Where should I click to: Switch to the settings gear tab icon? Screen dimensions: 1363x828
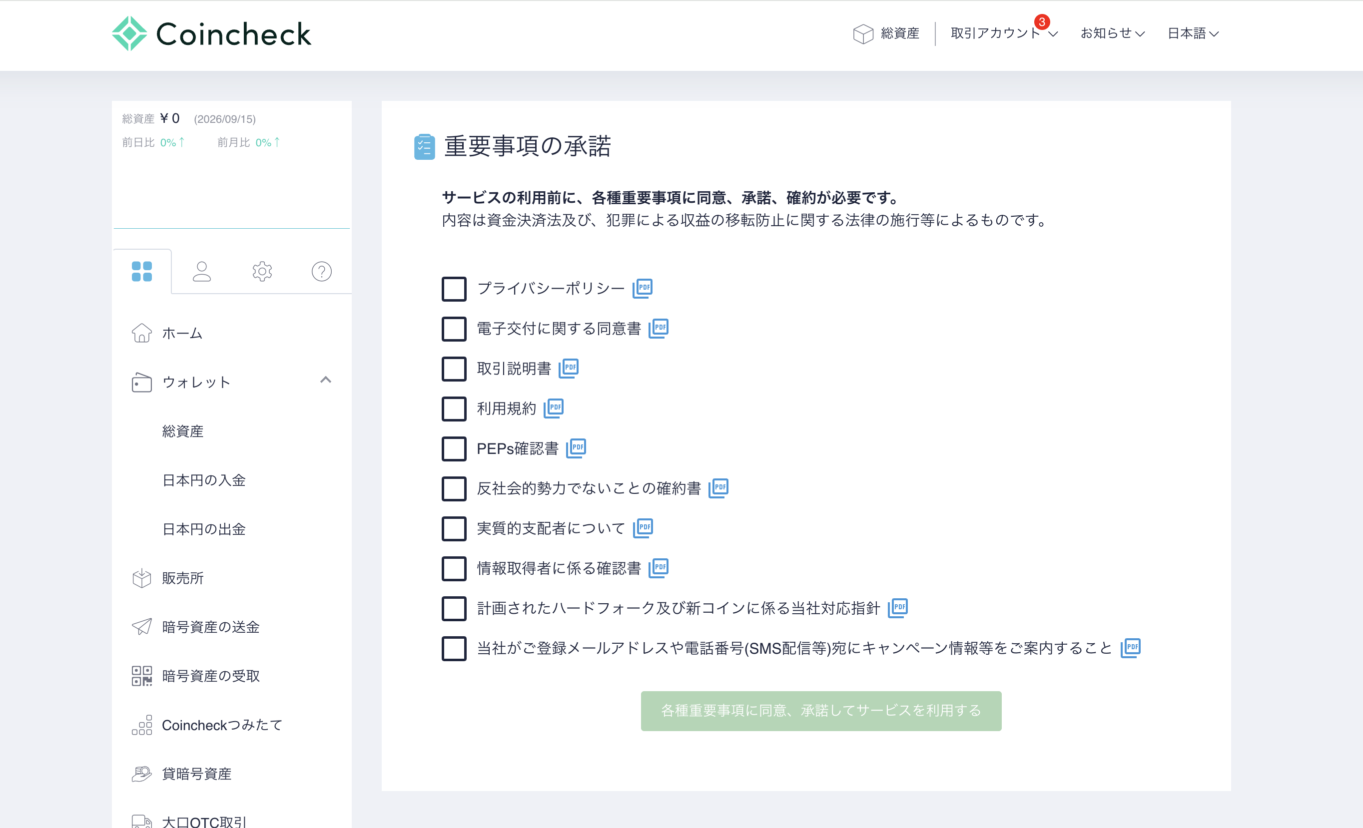coord(262,271)
